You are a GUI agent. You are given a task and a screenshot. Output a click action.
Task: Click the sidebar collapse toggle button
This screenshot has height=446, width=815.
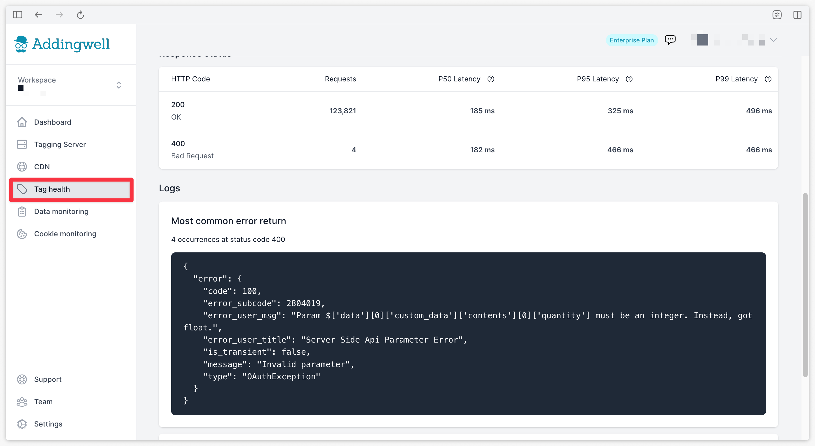tap(18, 15)
